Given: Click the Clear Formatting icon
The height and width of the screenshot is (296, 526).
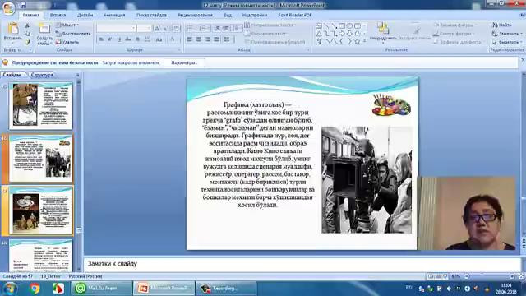Looking at the screenshot, I should [176, 29].
